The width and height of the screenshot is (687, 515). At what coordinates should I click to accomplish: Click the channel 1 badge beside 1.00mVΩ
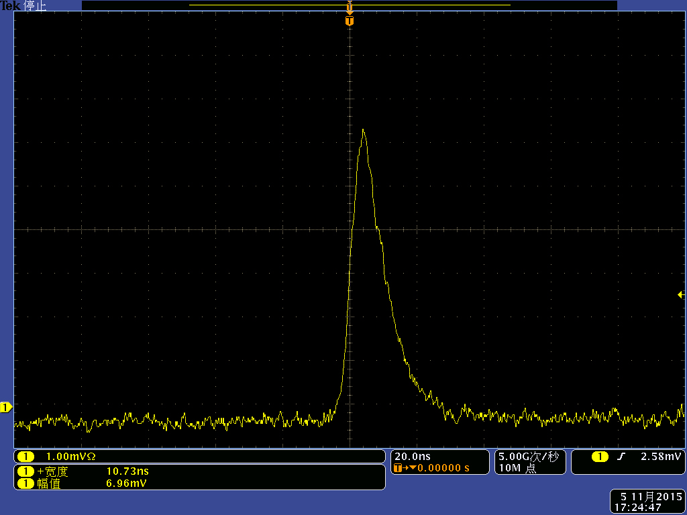tap(25, 457)
